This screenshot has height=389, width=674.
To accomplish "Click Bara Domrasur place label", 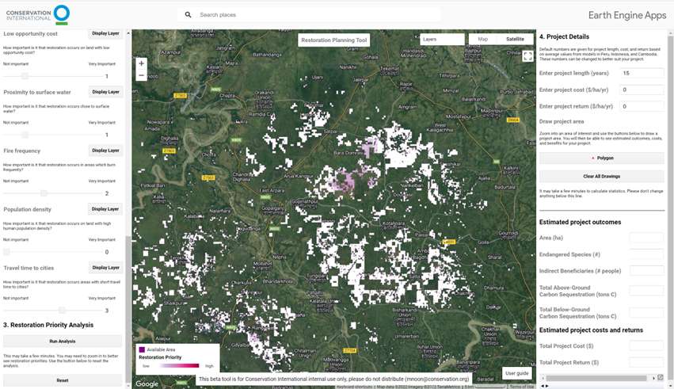I will [x=349, y=153].
